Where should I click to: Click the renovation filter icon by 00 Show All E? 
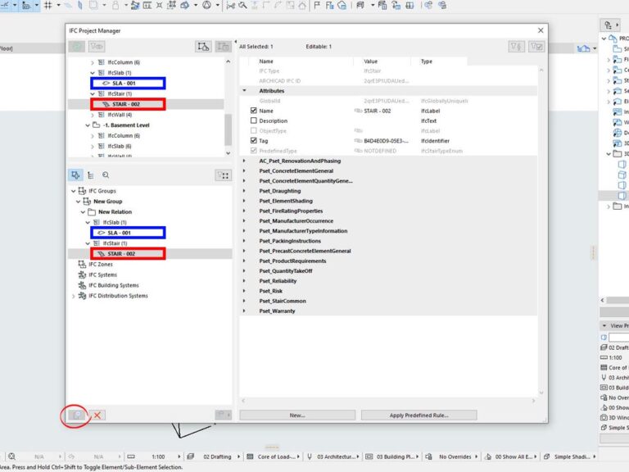(488, 456)
